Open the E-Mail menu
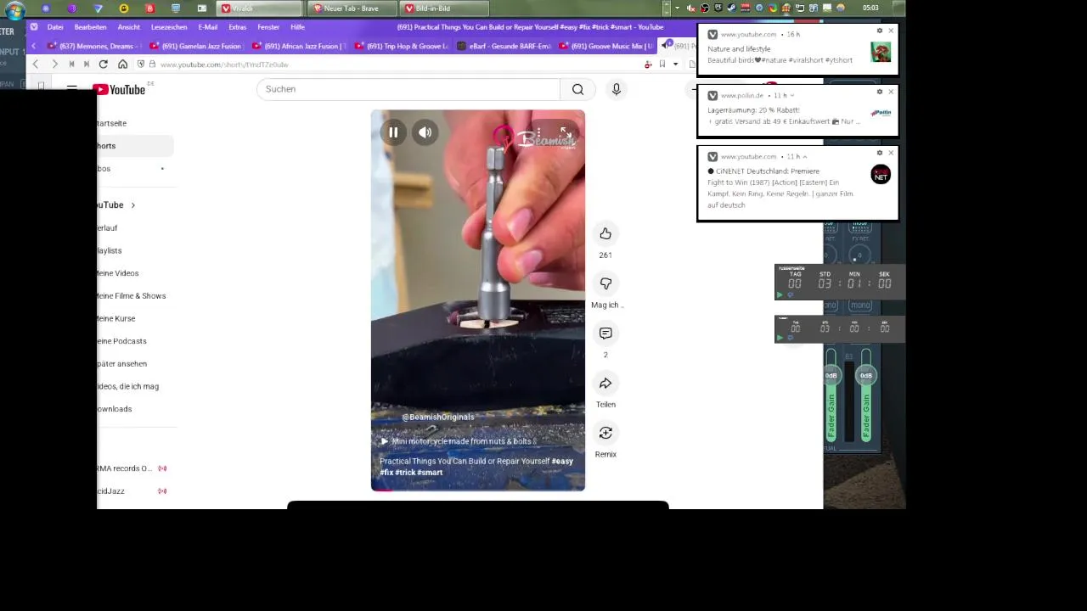Screen dimensions: 1087x611 [208, 27]
